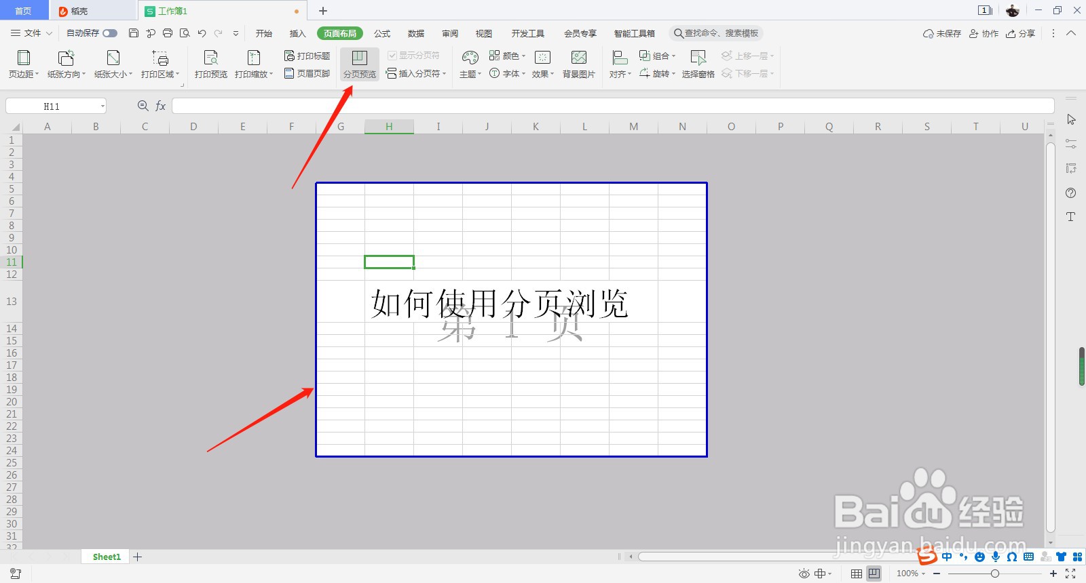
Task: Open the align (对齐) tool
Action: pyautogui.click(x=620, y=65)
